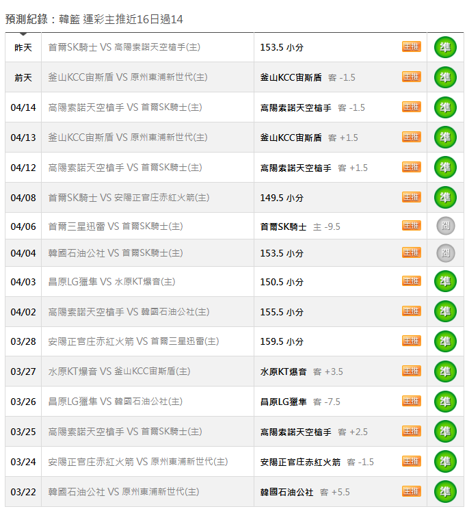The image size is (467, 509).
Task: Click the green 準 icon in 03/22 row
Action: [x=445, y=491]
